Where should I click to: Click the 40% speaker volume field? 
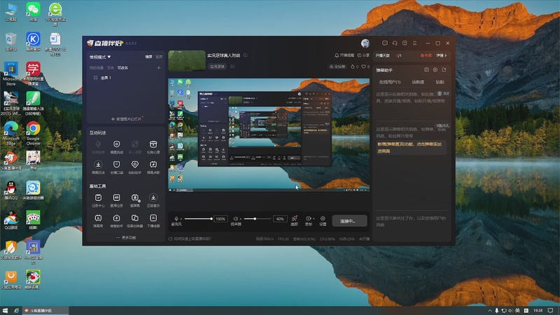click(279, 218)
